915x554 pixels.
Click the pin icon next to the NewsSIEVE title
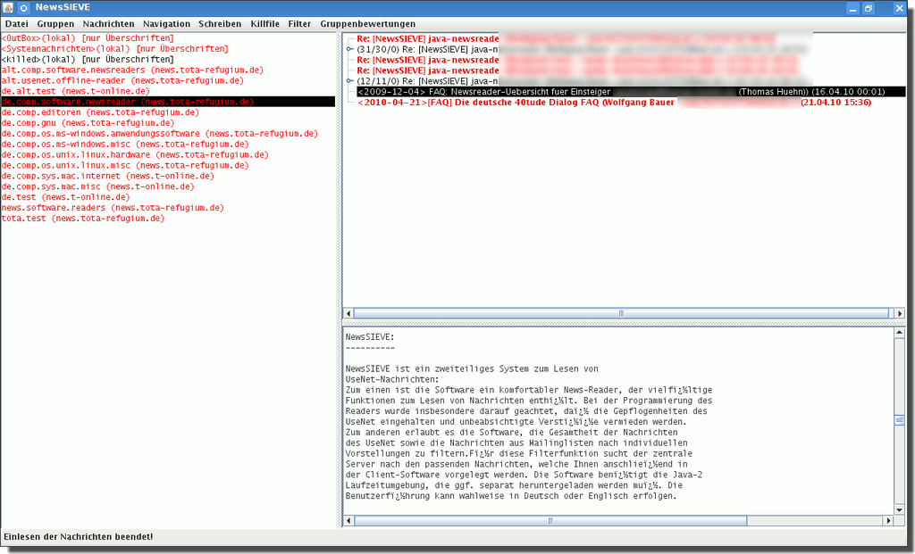24,7
